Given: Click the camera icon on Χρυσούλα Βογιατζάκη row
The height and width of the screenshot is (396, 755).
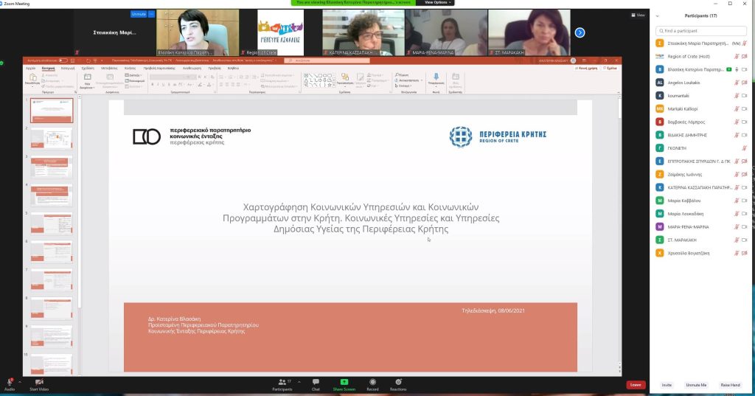Looking at the screenshot, I should click(745, 253).
